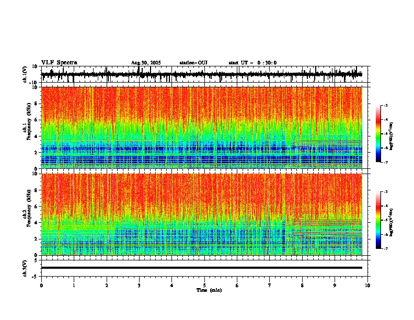Click the ch.2 colorbar log(PSD) unit label

click(x=391, y=222)
